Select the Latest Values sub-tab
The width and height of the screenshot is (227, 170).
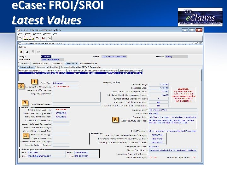tap(27, 67)
